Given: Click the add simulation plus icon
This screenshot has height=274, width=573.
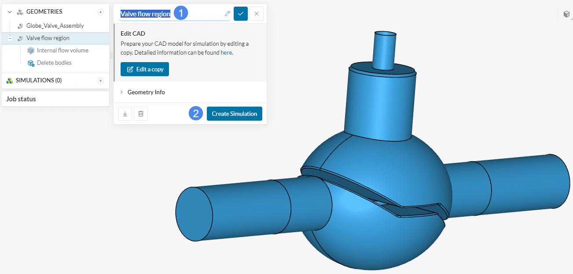Looking at the screenshot, I should pyautogui.click(x=100, y=81).
